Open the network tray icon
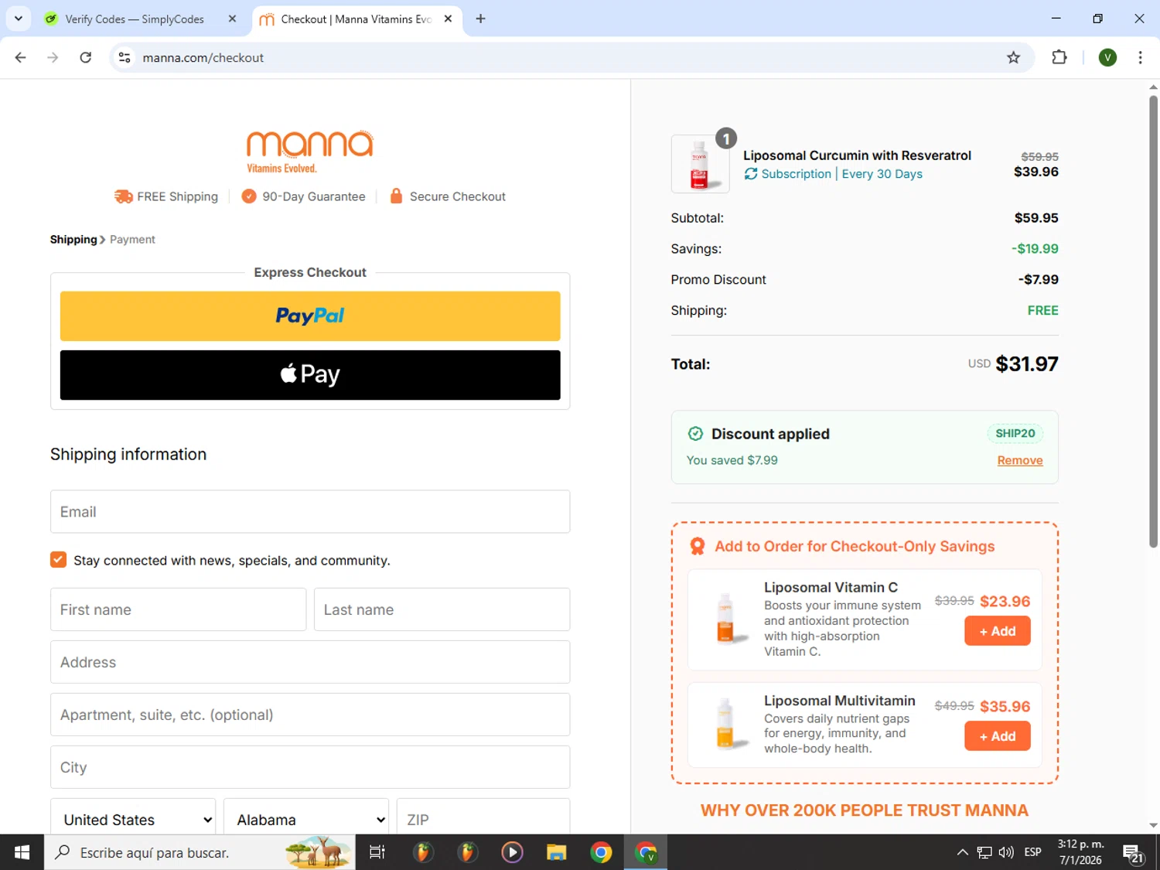The image size is (1160, 870). coord(984,852)
